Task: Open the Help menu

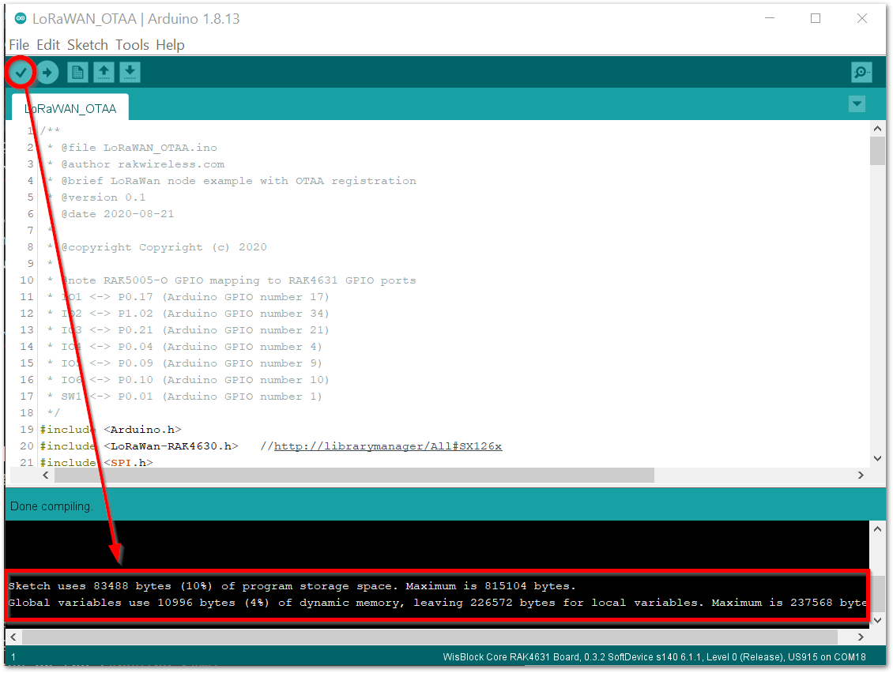Action: pos(170,45)
